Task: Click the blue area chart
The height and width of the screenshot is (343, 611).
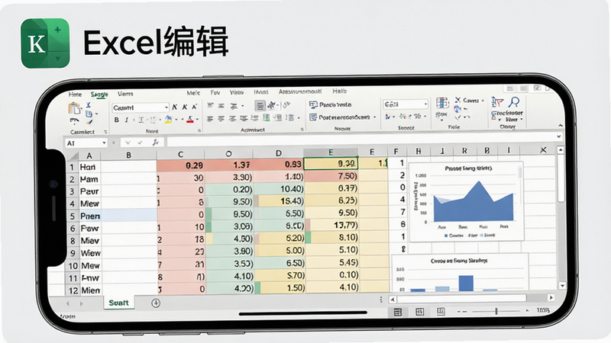Action: (473, 202)
